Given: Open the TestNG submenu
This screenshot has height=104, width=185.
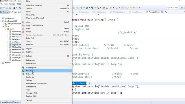Looking at the screenshot, I should point(47,100).
